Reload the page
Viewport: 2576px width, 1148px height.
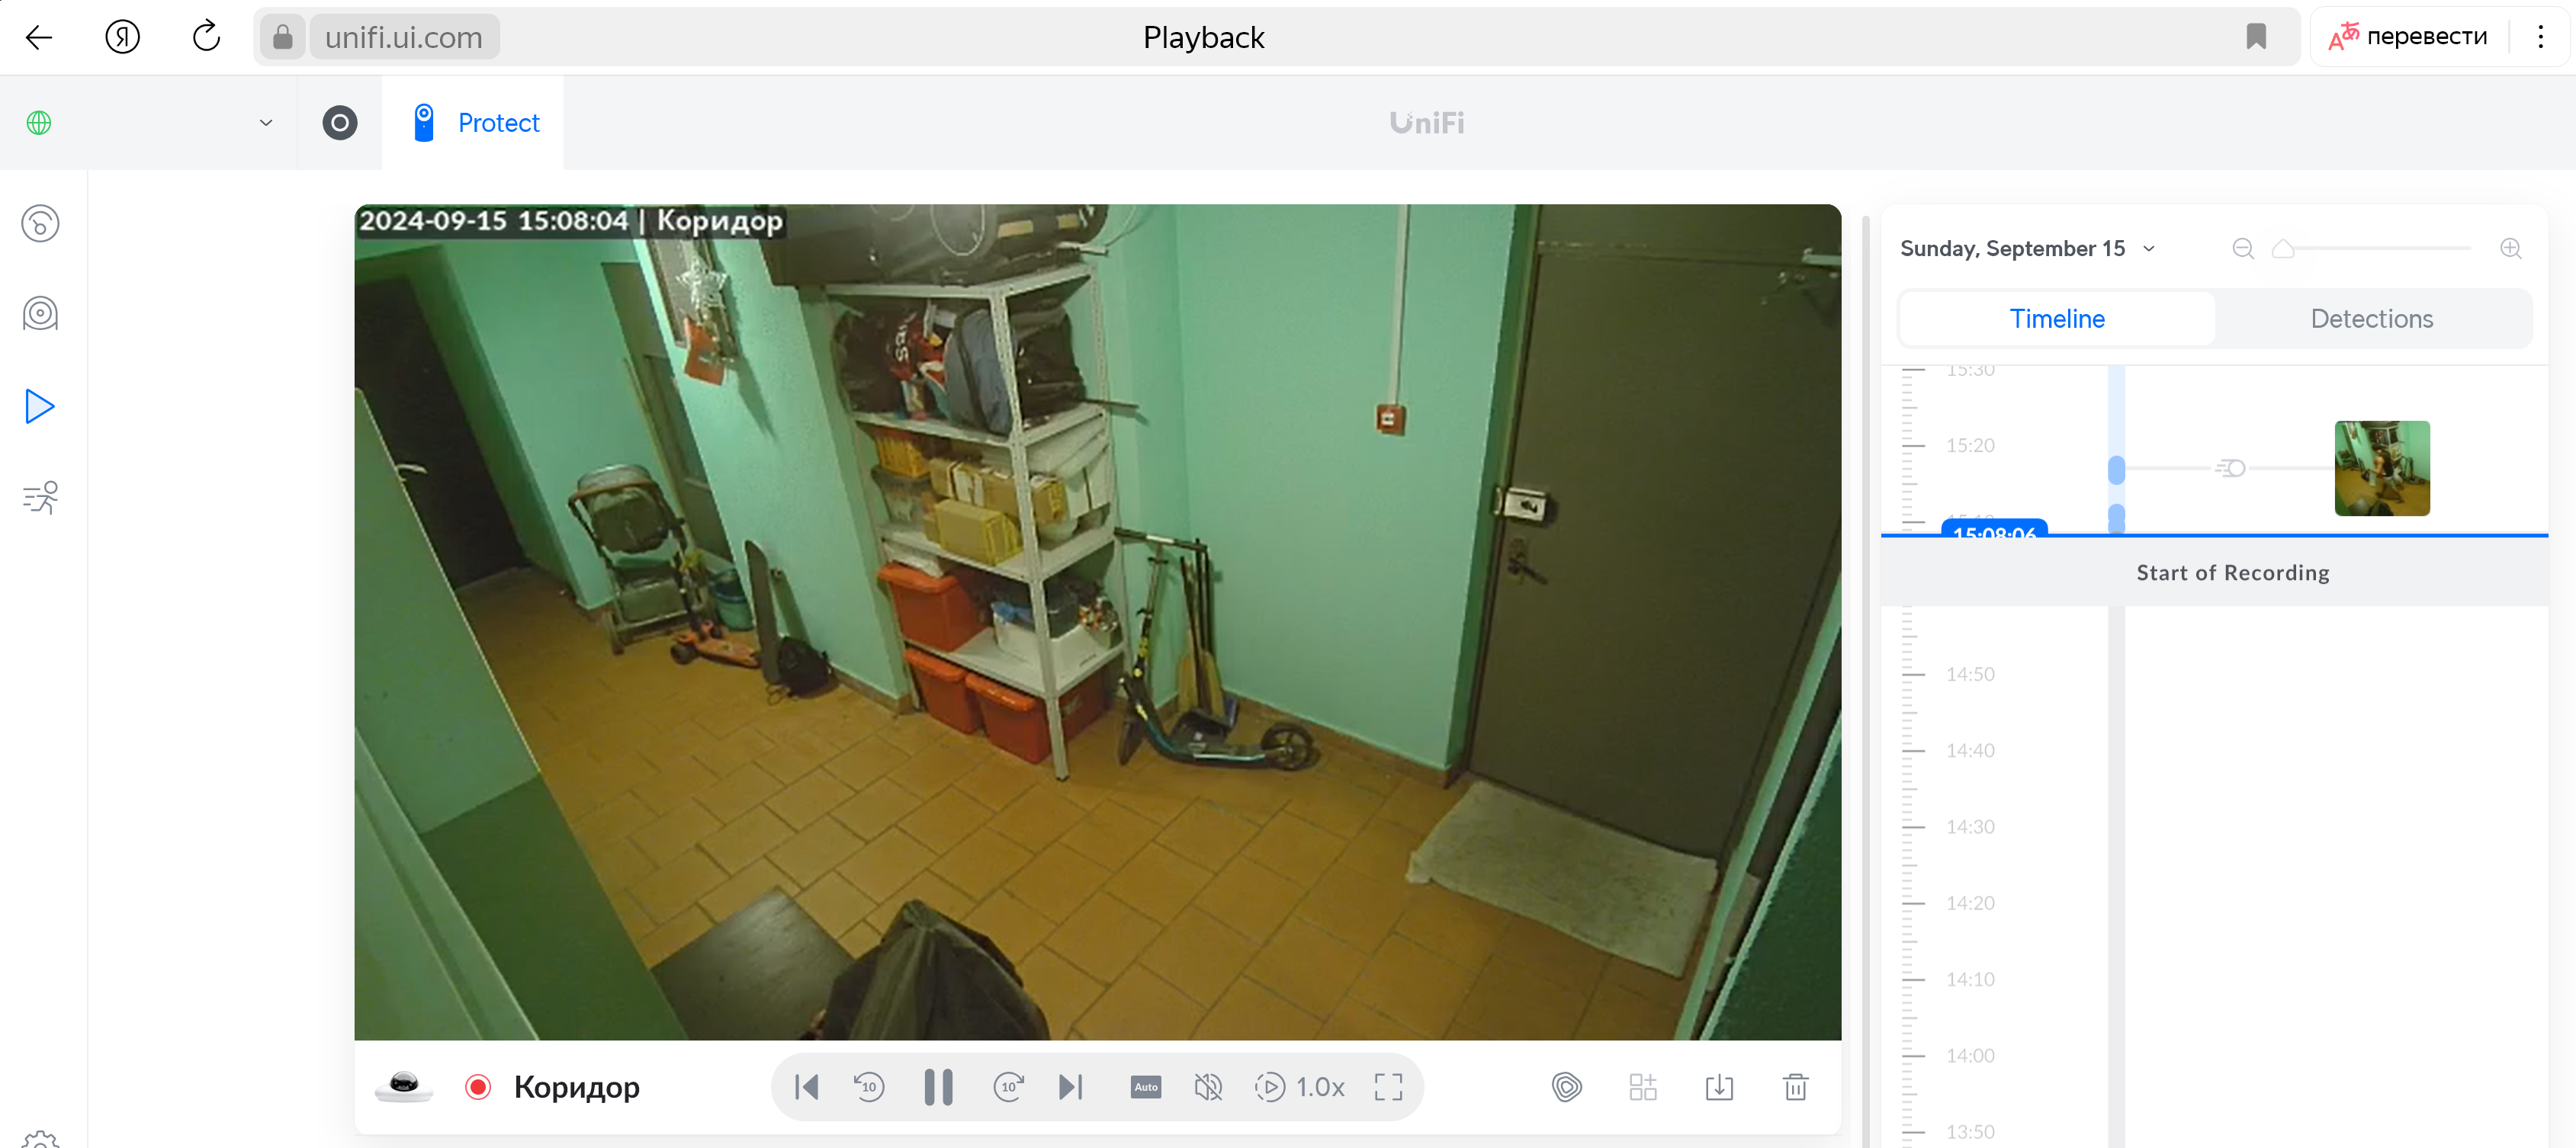point(206,37)
